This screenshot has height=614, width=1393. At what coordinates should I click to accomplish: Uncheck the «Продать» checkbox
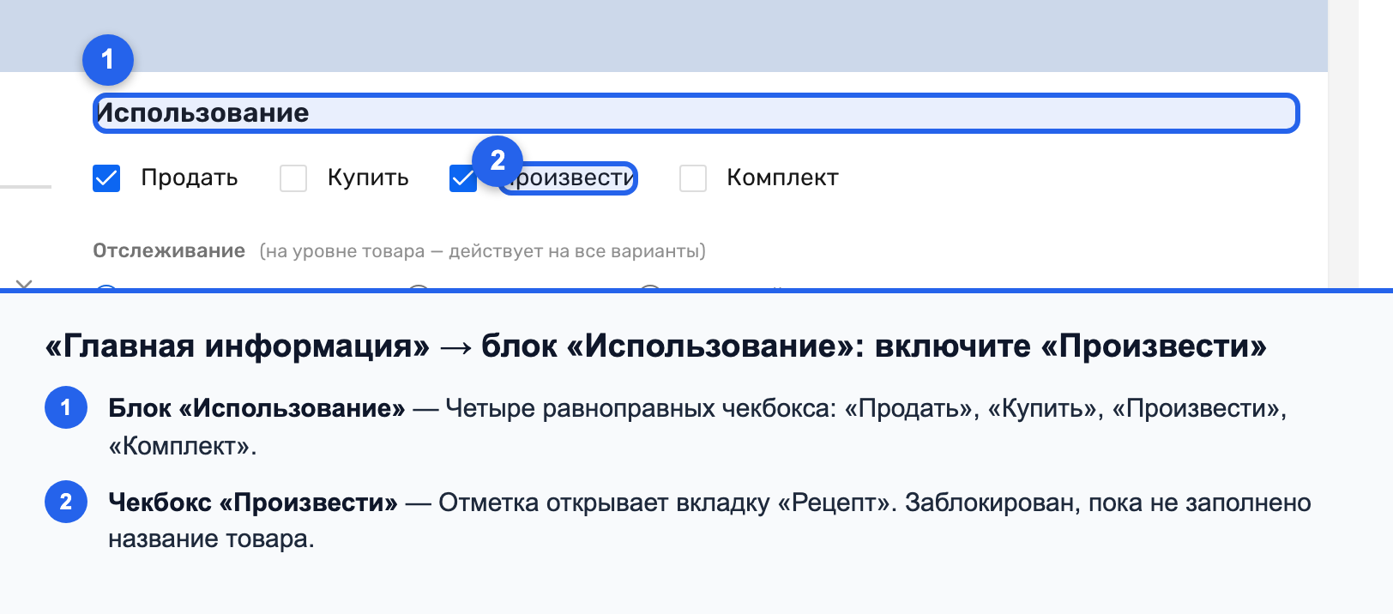pyautogui.click(x=106, y=178)
